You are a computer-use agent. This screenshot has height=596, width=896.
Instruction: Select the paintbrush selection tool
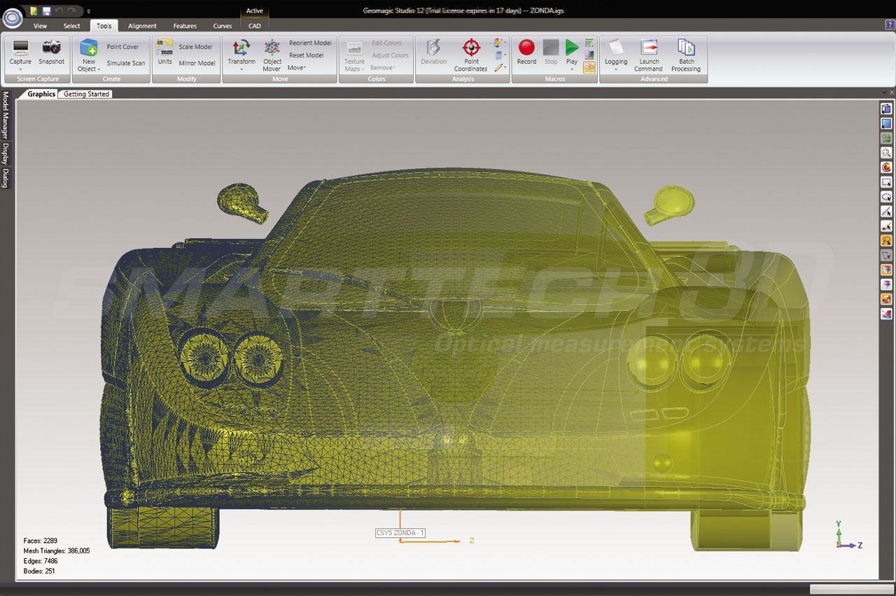click(x=886, y=226)
